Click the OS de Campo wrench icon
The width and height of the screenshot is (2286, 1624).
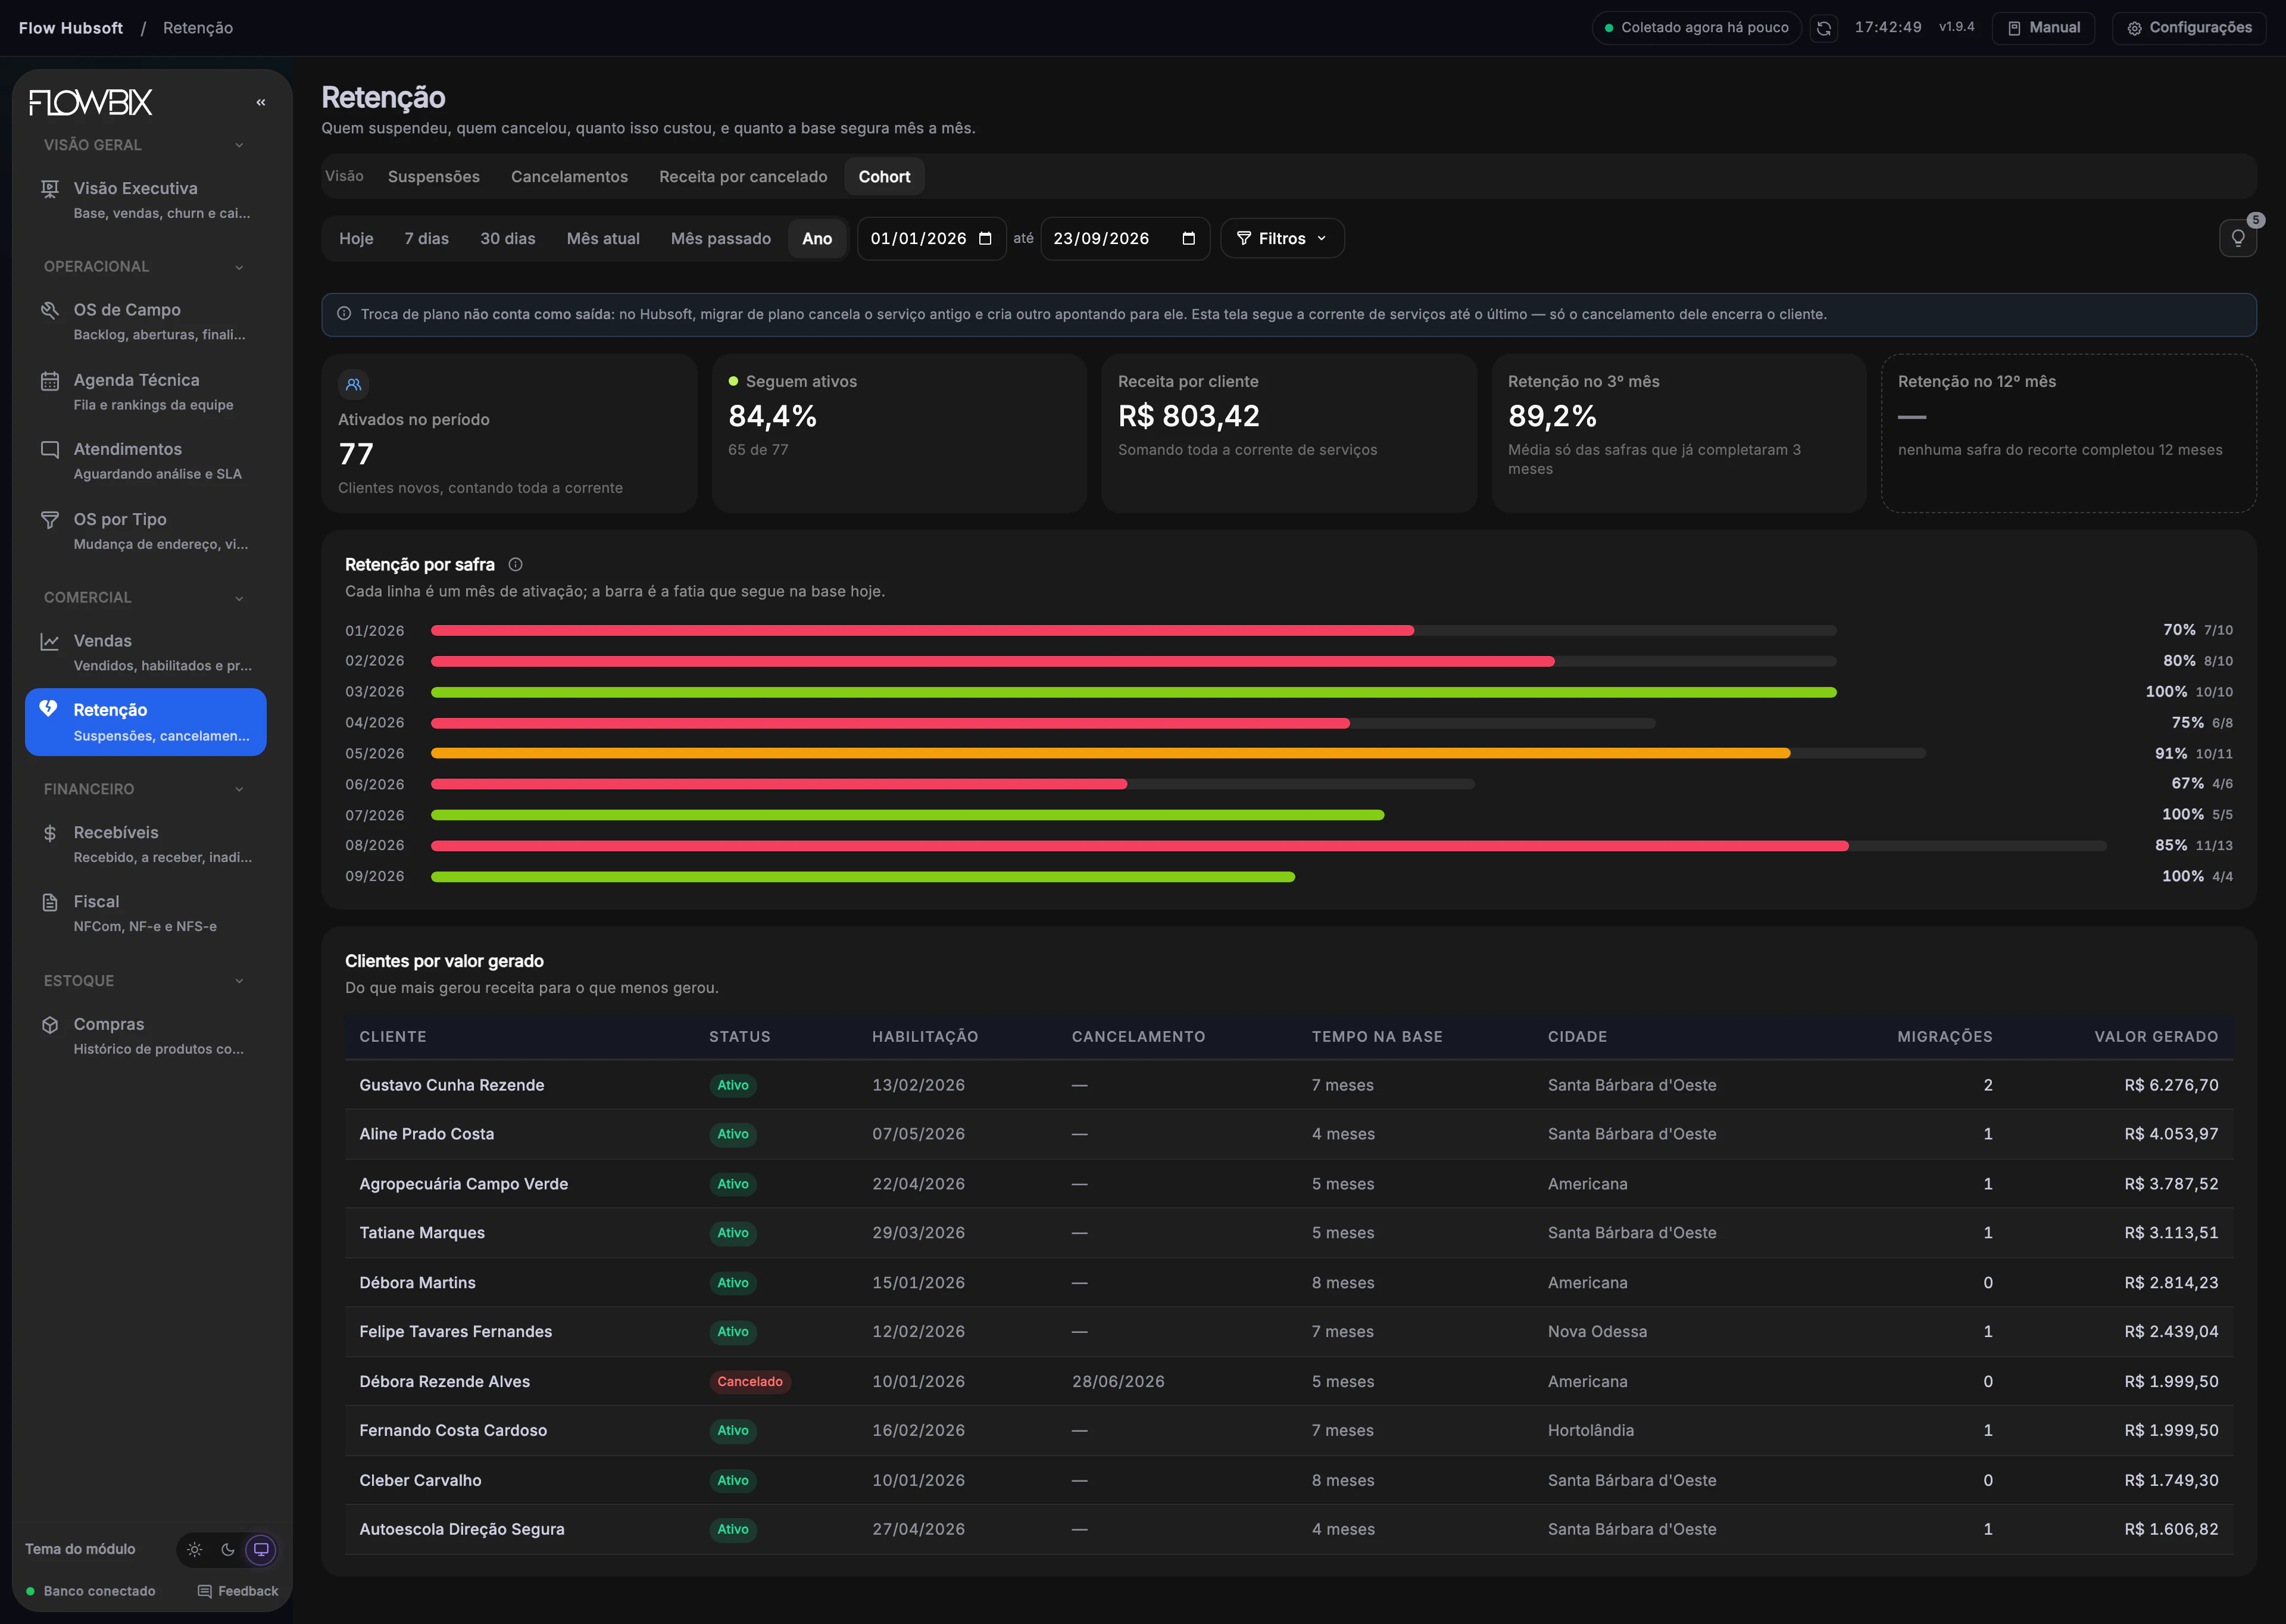click(50, 310)
